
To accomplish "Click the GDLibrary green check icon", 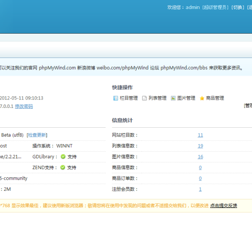I will click(x=63, y=156).
